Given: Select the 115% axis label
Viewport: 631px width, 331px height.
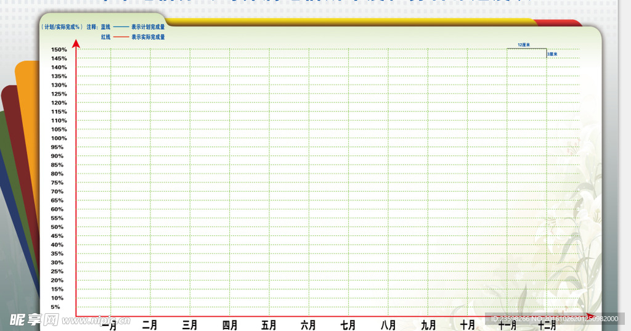Looking at the screenshot, I should click(59, 112).
